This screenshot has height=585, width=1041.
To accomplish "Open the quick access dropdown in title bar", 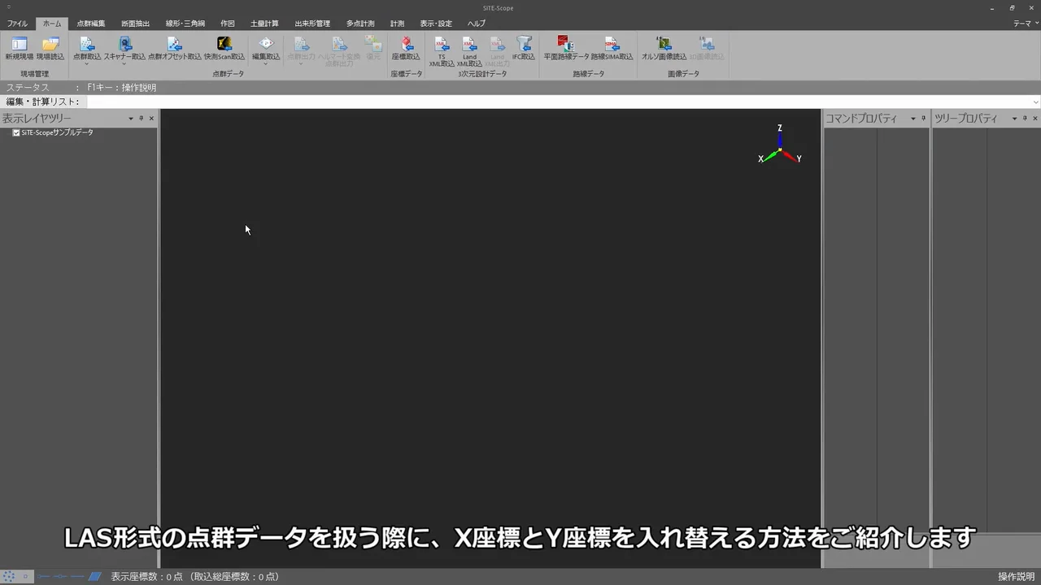I will [x=9, y=7].
